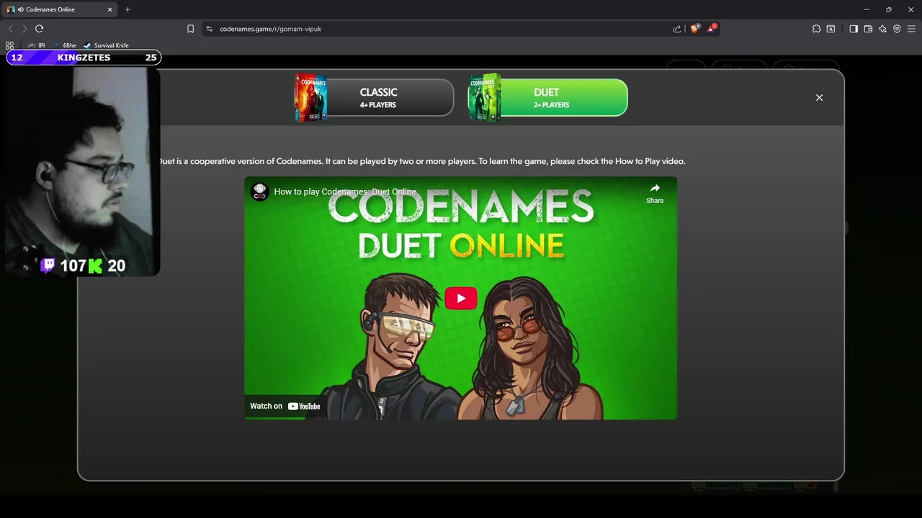Screen dimensions: 922x518
Task: Reload the current page
Action: pos(40,29)
